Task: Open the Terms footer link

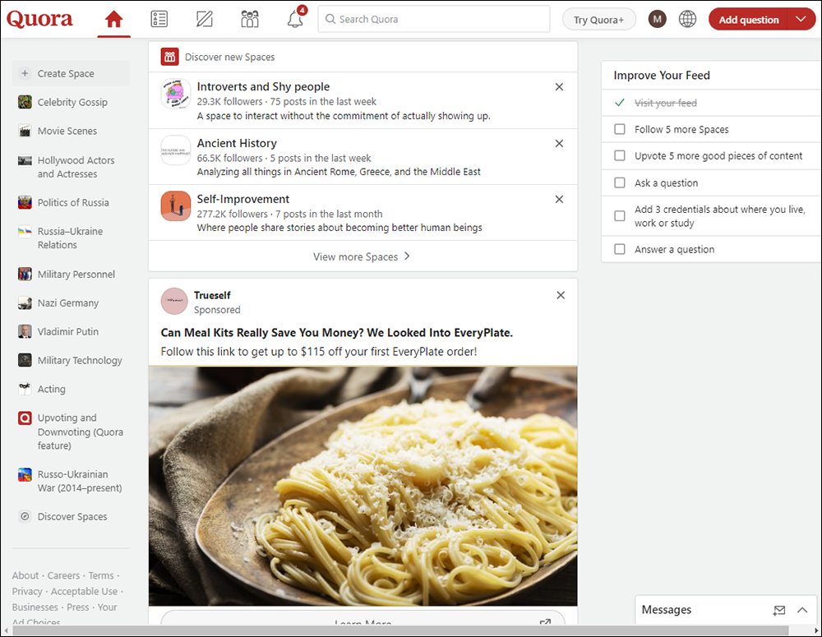Action: 101,575
